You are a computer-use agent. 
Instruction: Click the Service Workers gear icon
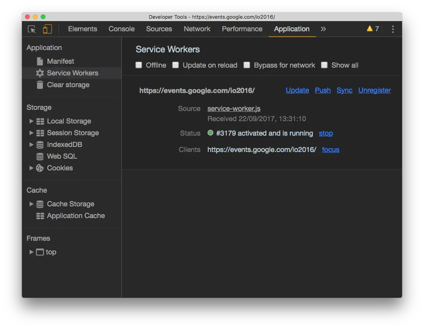40,73
